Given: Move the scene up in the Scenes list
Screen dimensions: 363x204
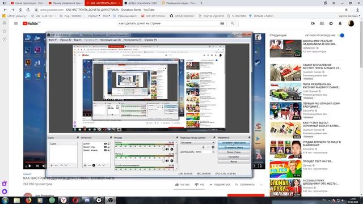Looking at the screenshot, I should [x=62, y=165].
